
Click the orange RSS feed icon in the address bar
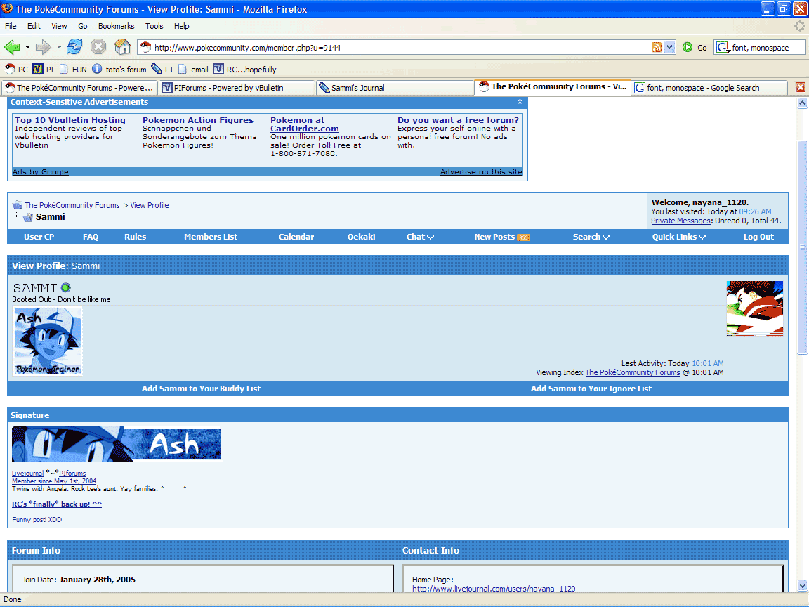tap(657, 48)
